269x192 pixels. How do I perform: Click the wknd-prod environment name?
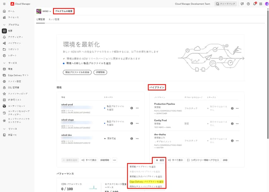(67, 104)
